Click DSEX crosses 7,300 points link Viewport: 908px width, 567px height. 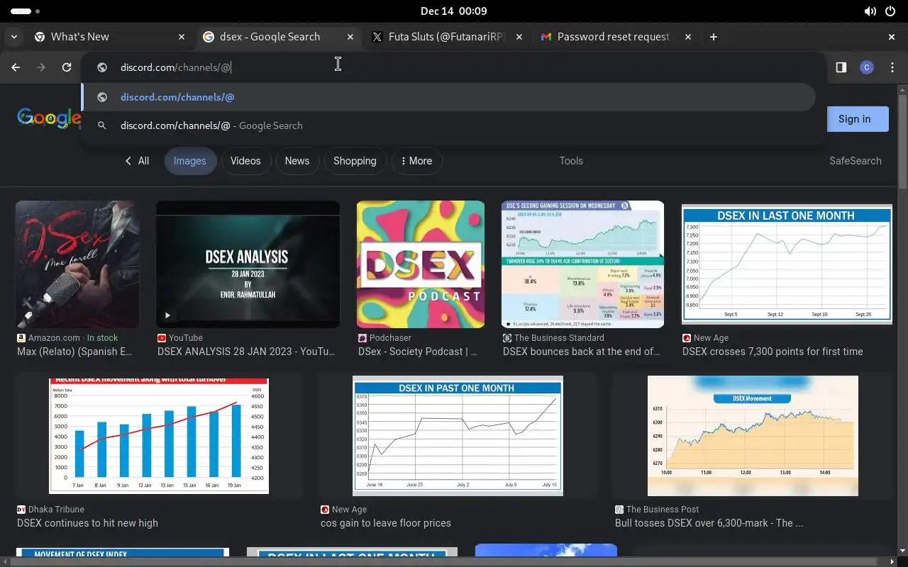[773, 352]
